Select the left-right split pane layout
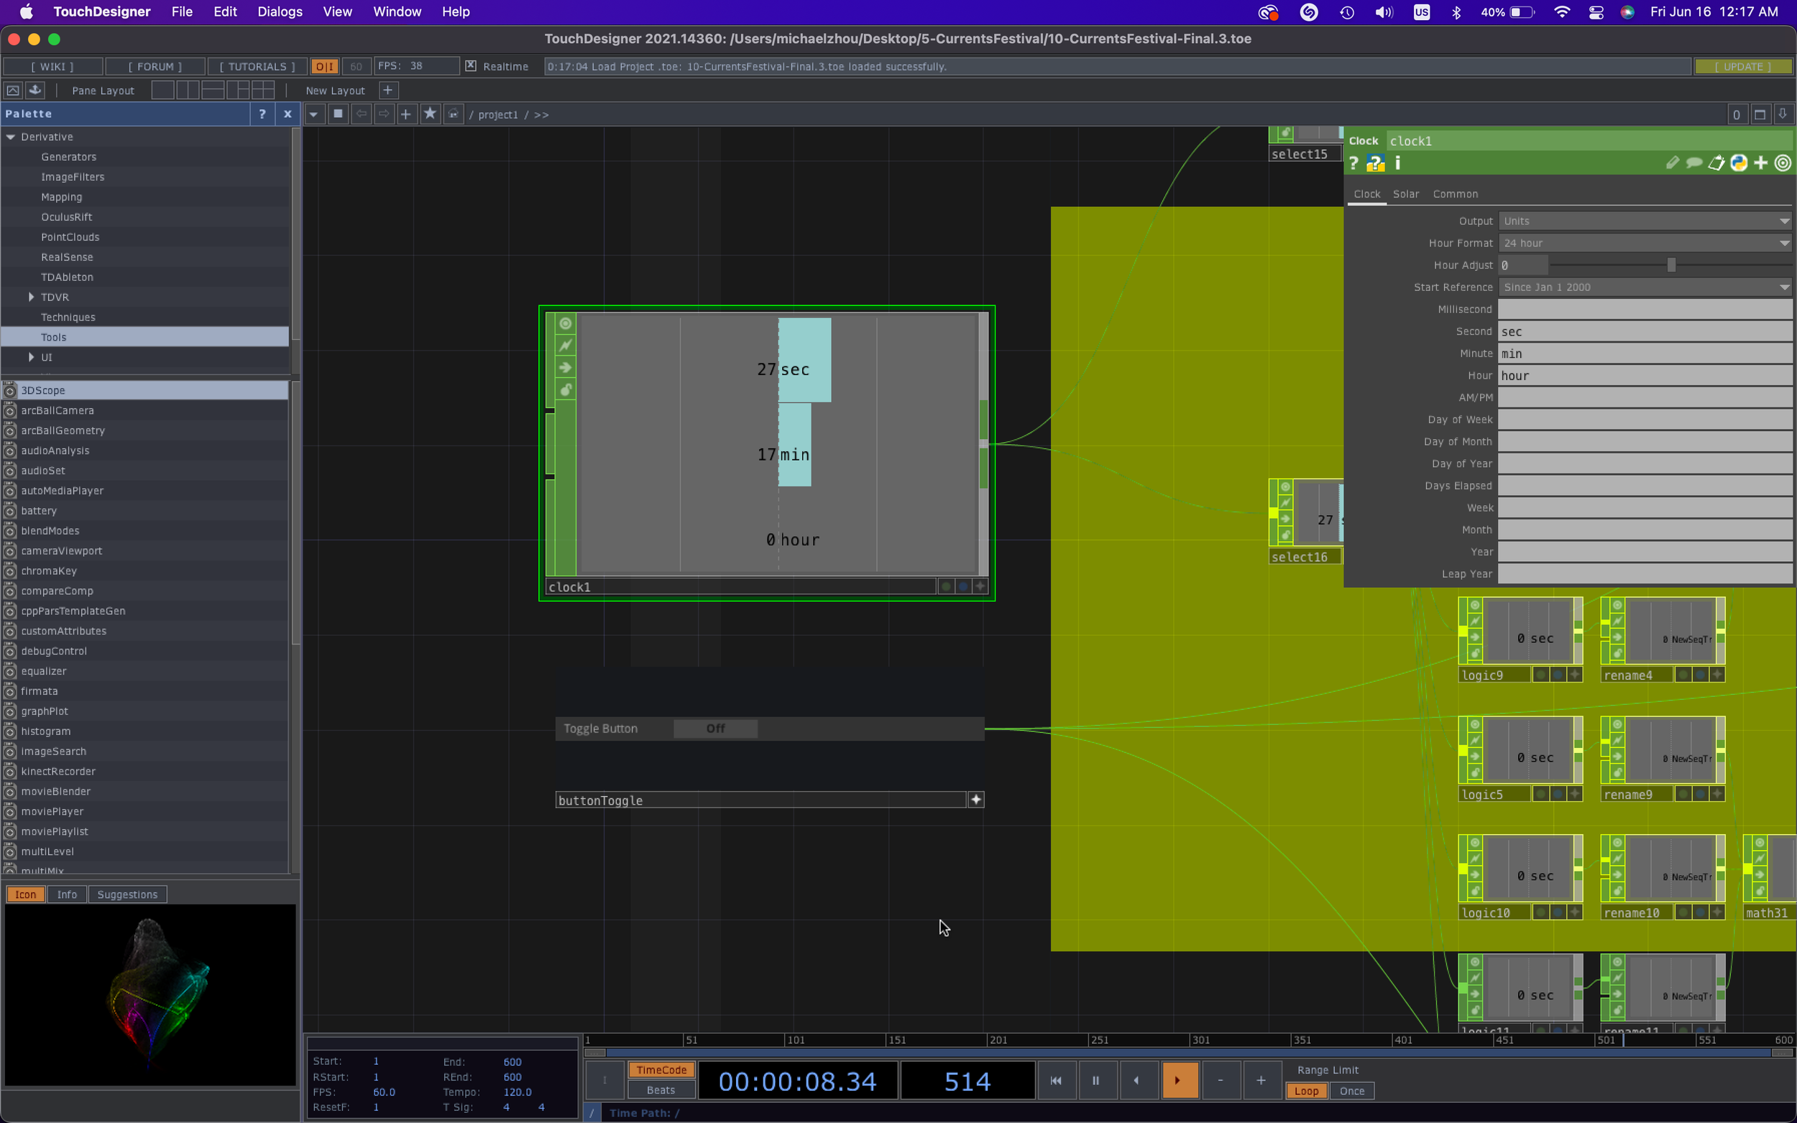Screen dimensions: 1797x1123 pos(188,91)
